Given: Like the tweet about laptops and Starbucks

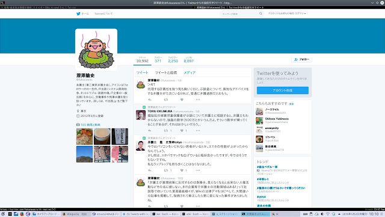Looking at the screenshot, I should 182,170.
